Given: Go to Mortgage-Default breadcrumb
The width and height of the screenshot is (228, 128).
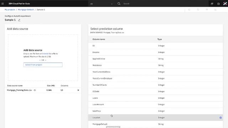Looking at the screenshot, I should pos(26,10).
